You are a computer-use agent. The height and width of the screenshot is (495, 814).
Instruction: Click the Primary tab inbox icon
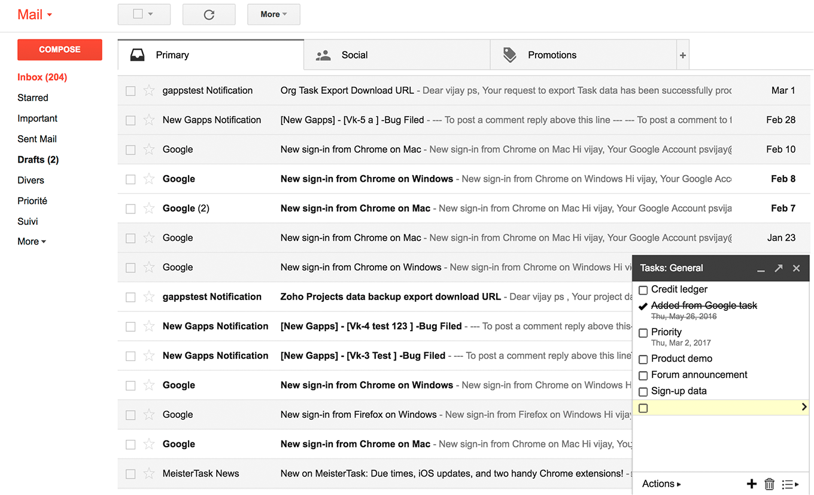pos(137,55)
